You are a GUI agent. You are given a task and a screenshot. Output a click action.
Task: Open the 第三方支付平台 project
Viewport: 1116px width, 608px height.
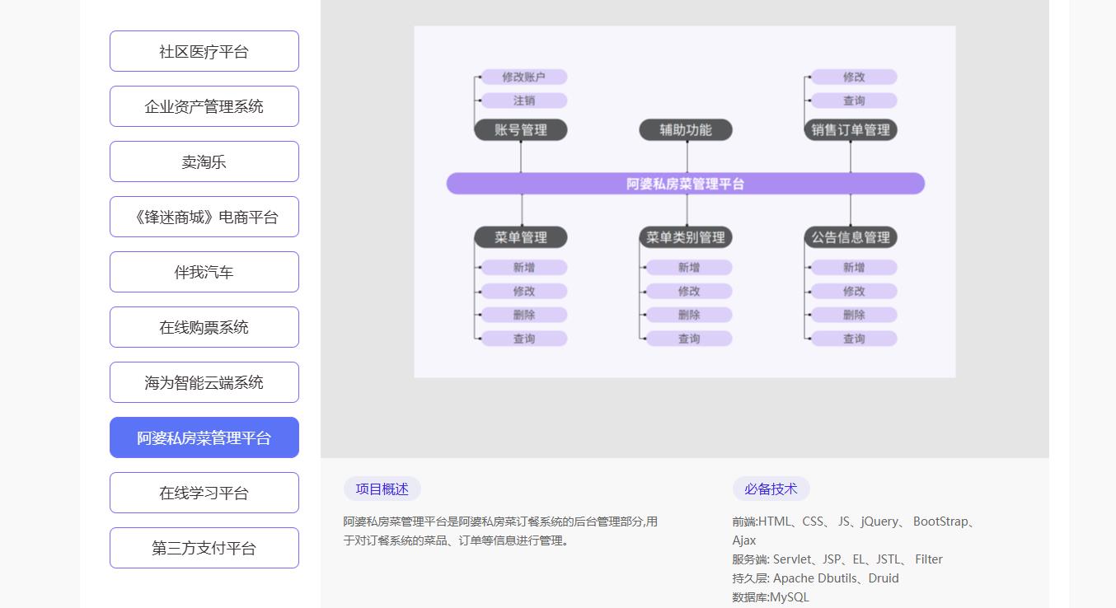coord(204,548)
